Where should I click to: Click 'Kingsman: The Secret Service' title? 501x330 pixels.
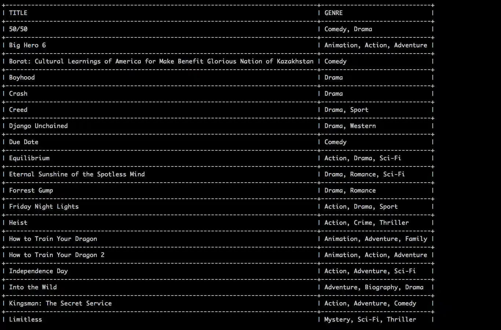(60, 303)
